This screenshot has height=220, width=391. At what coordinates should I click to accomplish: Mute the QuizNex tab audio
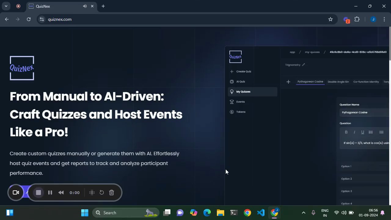tap(85, 6)
